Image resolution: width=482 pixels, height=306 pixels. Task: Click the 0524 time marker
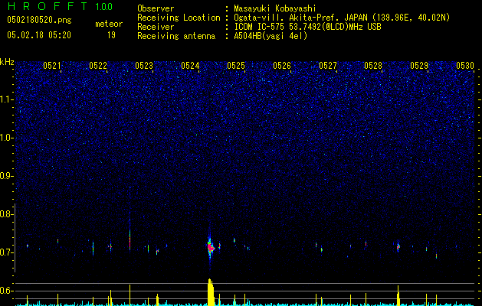(x=190, y=65)
